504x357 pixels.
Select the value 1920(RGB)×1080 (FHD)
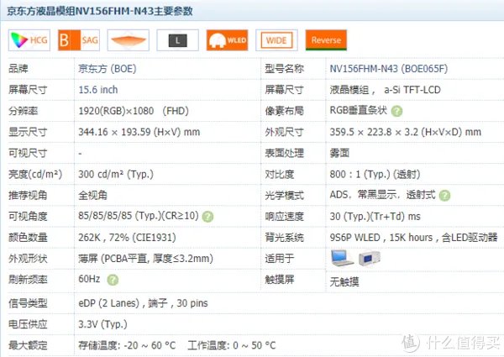134,111
